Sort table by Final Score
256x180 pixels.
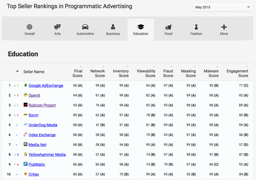(81, 67)
